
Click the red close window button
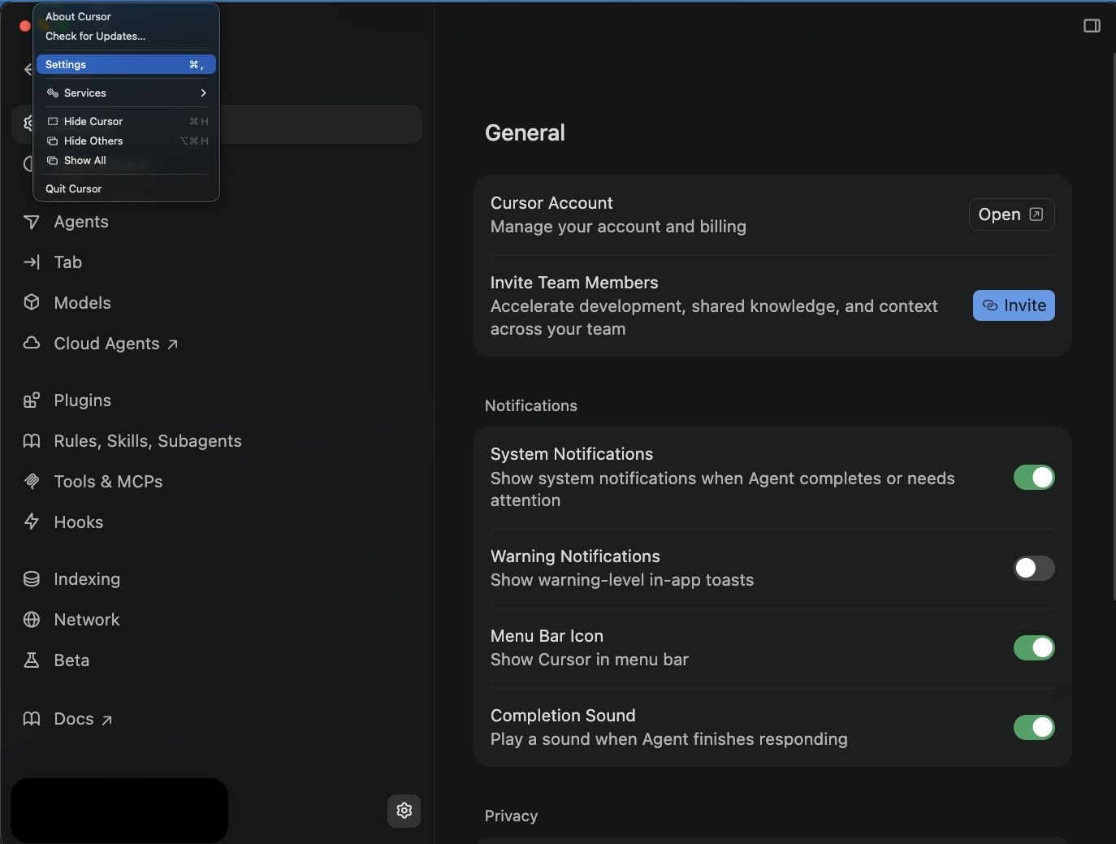click(x=24, y=26)
